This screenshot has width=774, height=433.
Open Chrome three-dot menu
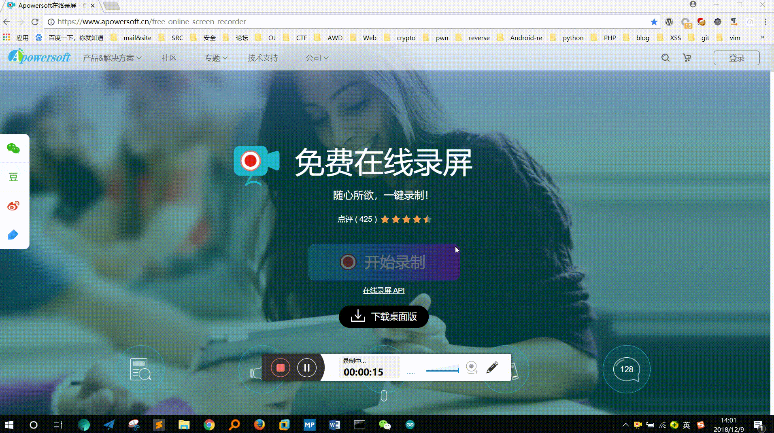[x=765, y=22]
